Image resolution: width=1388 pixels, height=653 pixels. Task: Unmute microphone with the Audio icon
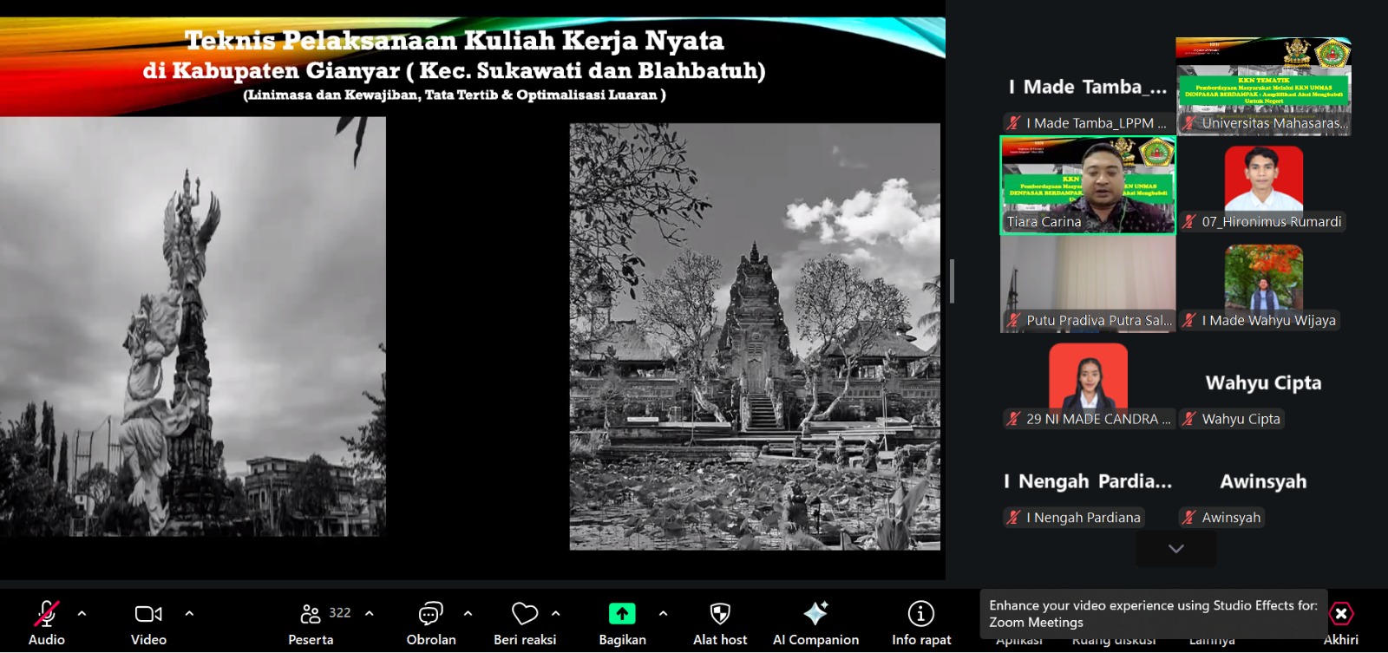click(46, 614)
